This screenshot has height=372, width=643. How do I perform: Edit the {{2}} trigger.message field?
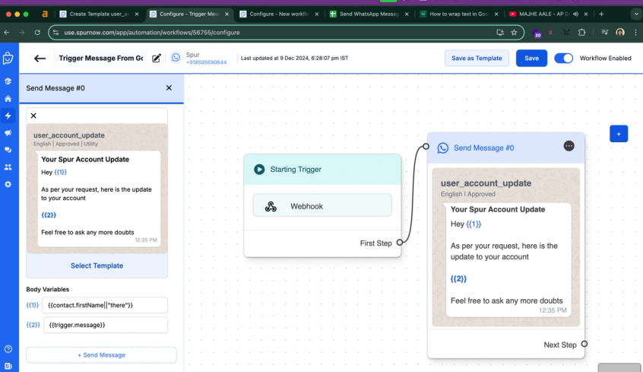coord(105,325)
